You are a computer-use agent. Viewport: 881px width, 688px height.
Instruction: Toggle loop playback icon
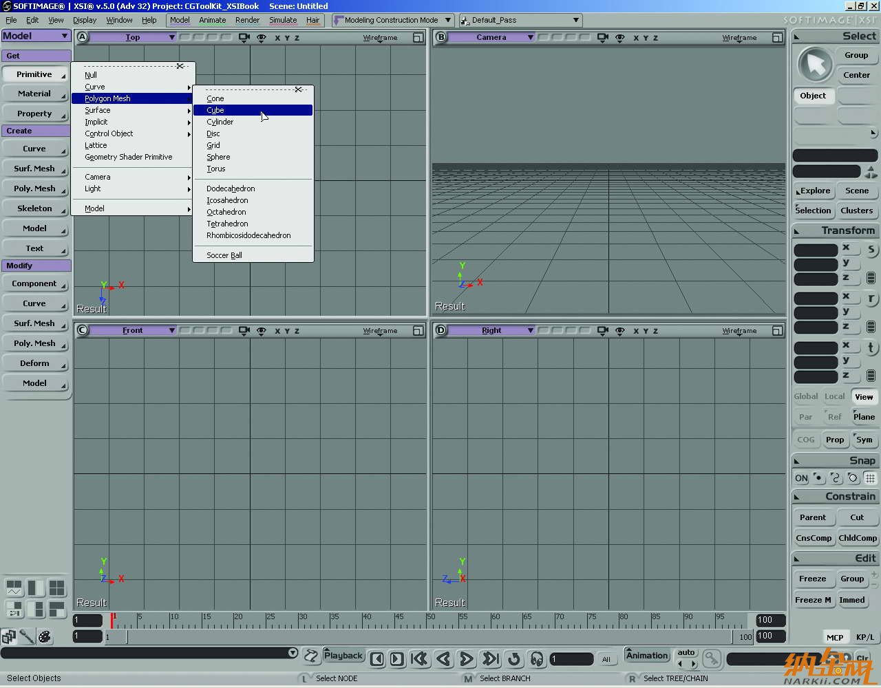pyautogui.click(x=514, y=659)
